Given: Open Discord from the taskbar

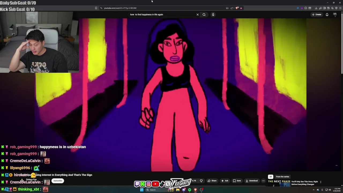Looking at the screenshot, I should (184, 190).
